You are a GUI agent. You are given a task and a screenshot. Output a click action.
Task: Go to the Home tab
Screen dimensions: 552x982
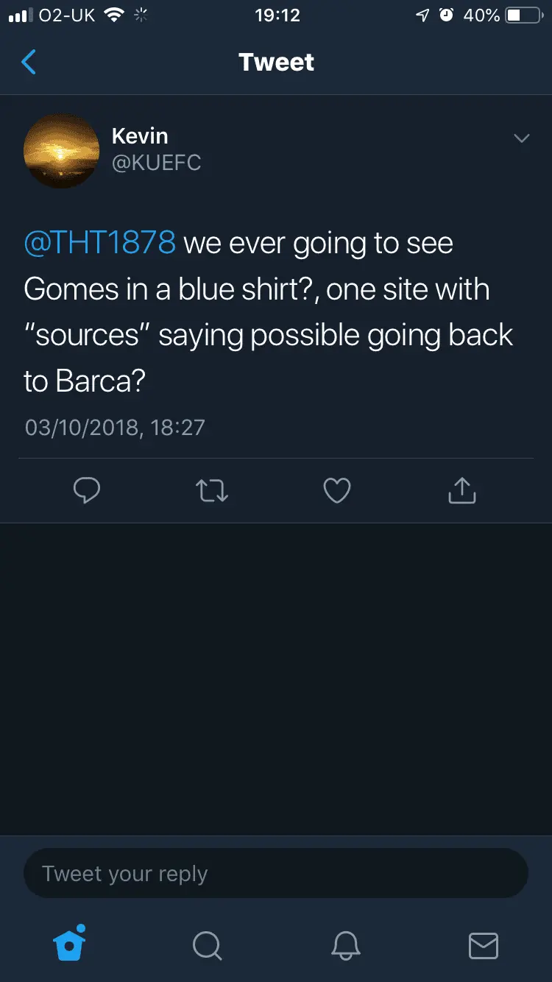[x=70, y=944]
